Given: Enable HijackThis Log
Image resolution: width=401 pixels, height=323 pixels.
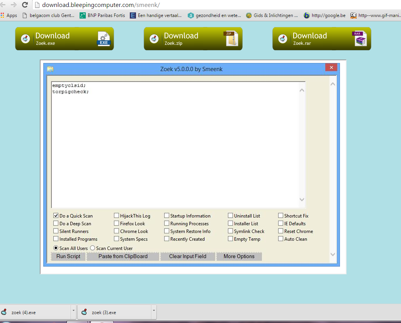Looking at the screenshot, I should tap(116, 216).
